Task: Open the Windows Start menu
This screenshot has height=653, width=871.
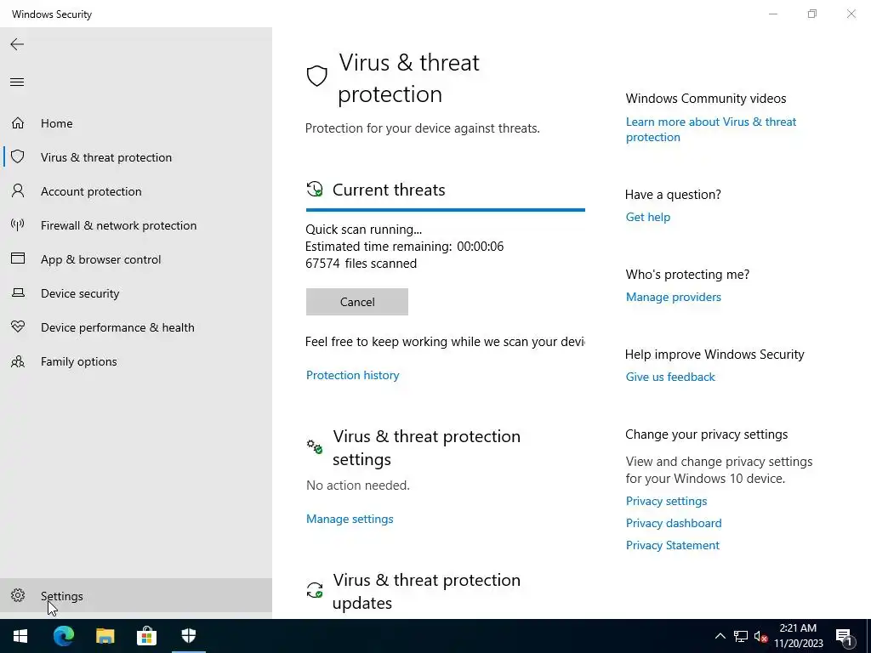Action: click(x=20, y=636)
